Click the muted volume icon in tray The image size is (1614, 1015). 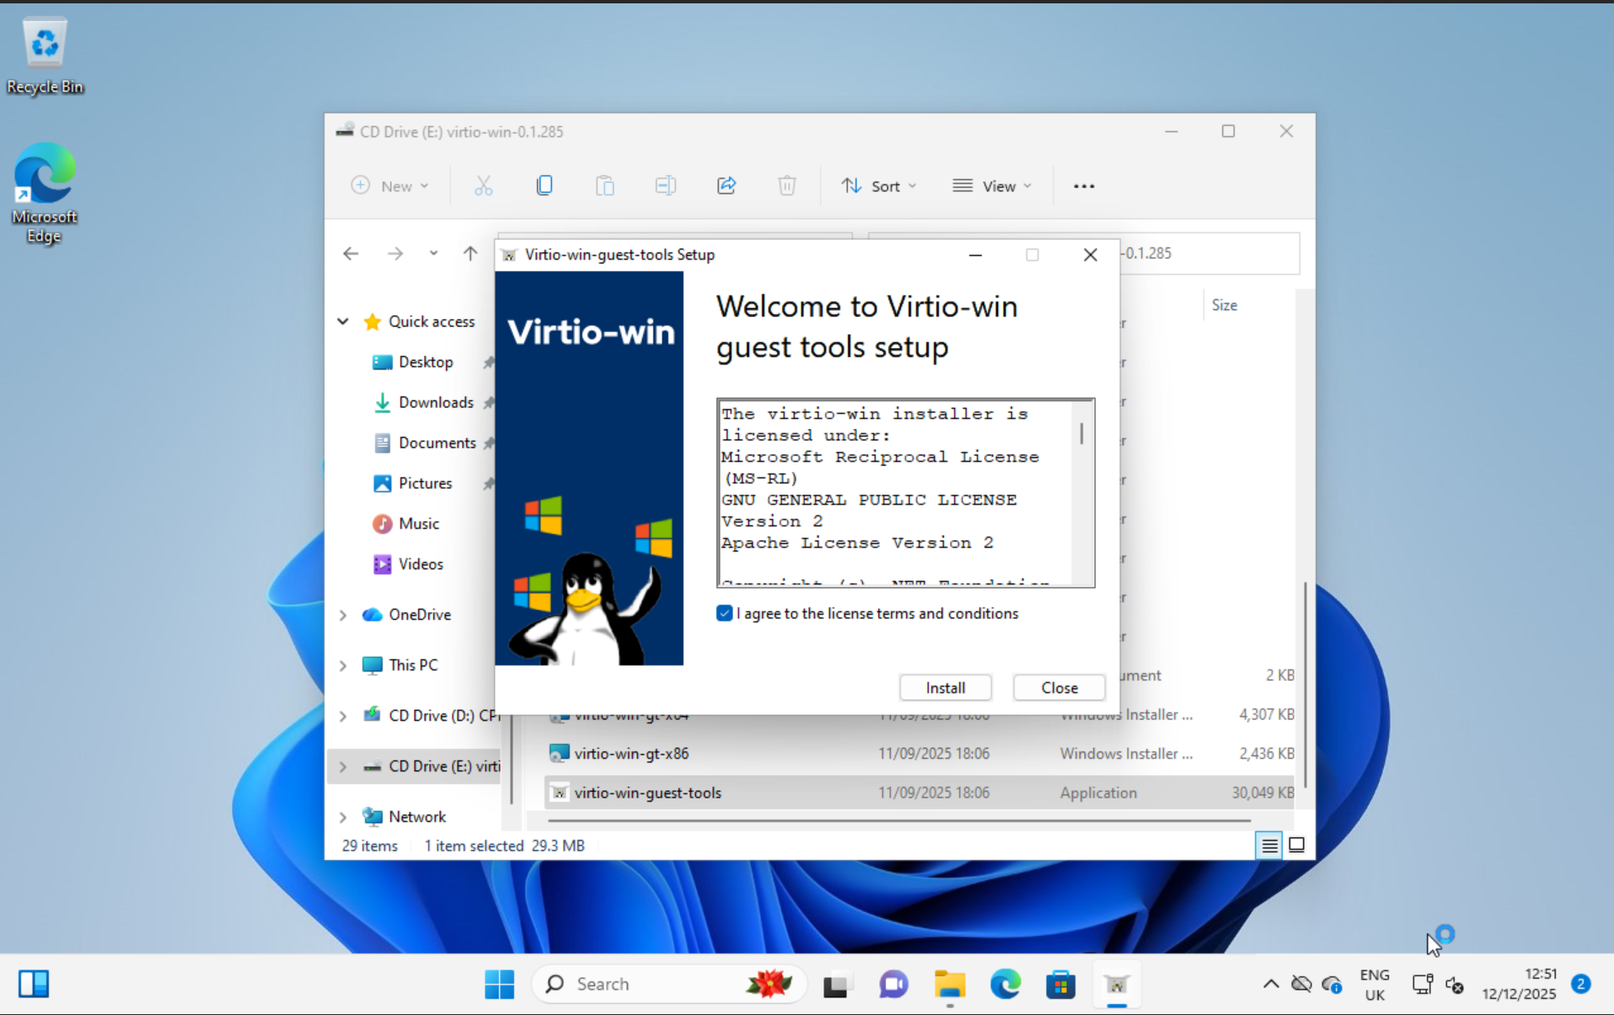point(1455,984)
